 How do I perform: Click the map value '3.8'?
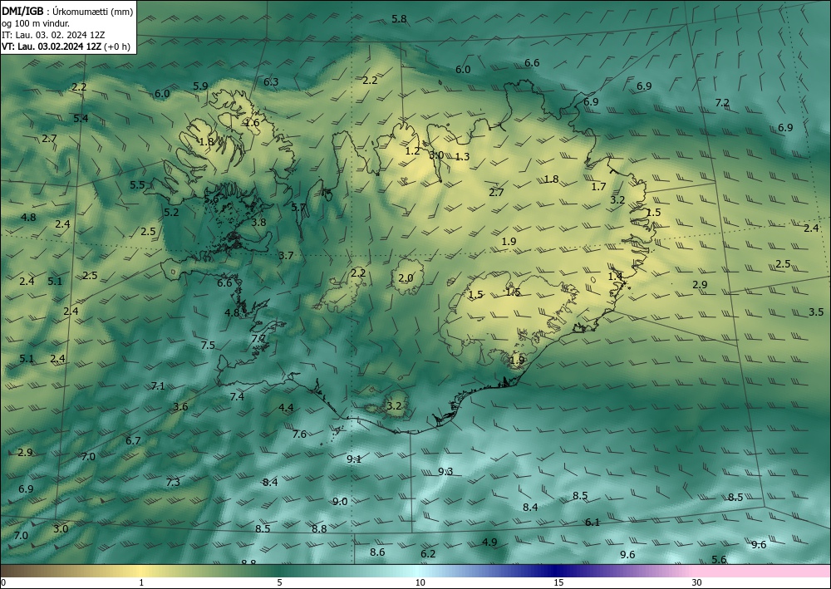[x=258, y=223]
